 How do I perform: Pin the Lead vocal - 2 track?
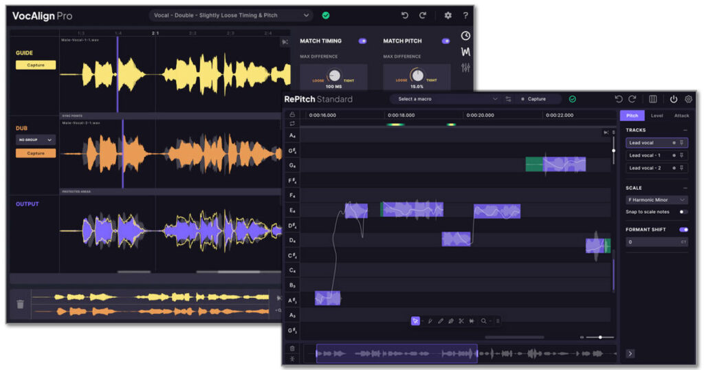click(681, 168)
